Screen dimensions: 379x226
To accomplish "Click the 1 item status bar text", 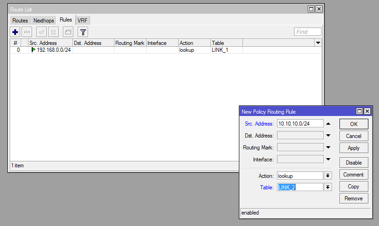I will pos(17,165).
